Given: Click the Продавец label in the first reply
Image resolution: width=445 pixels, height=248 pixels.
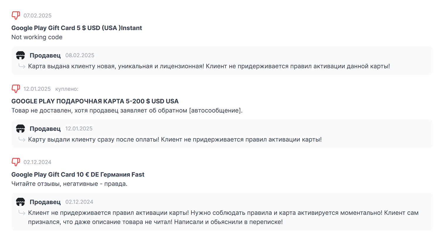Looking at the screenshot, I should click(x=45, y=55).
